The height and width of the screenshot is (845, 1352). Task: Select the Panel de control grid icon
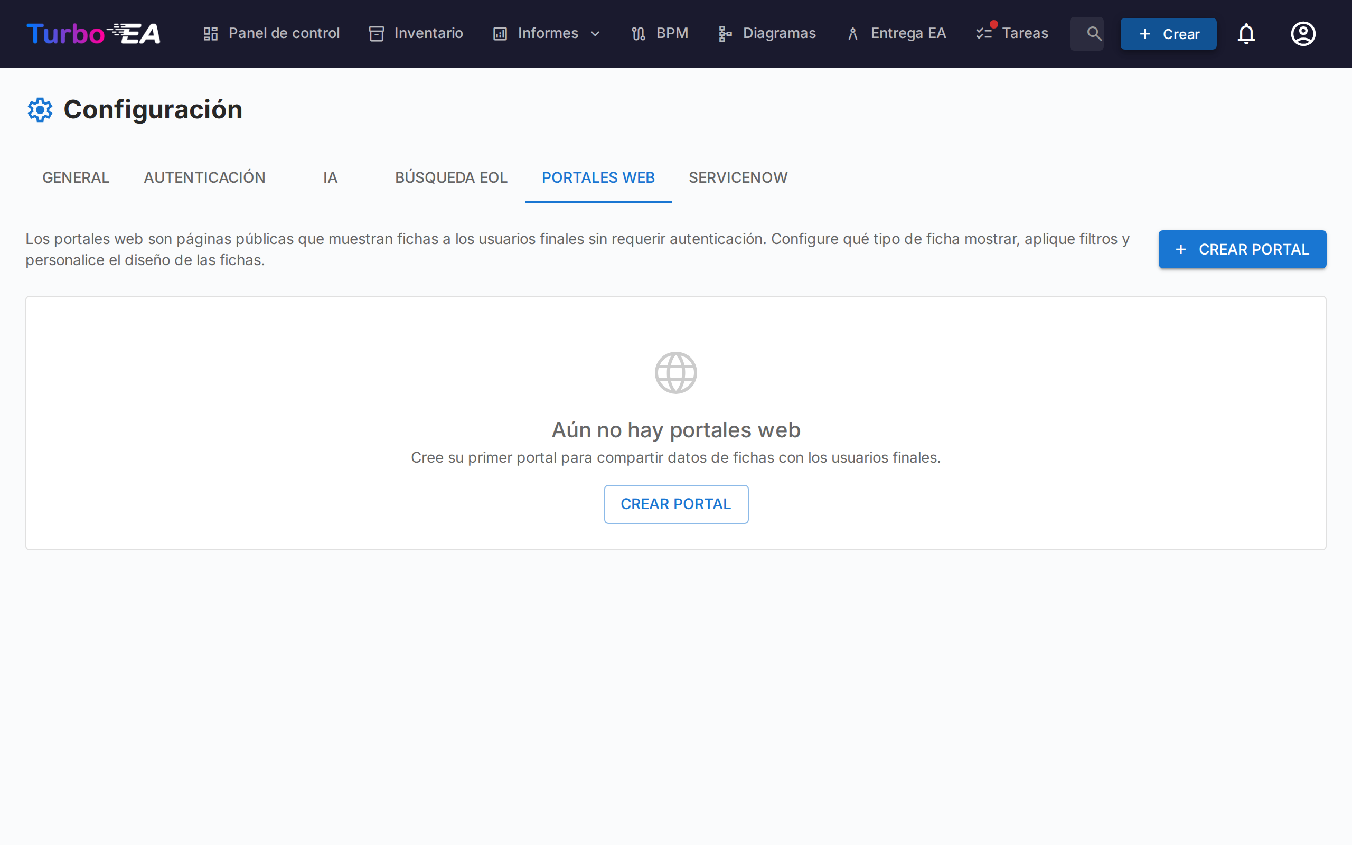point(211,33)
